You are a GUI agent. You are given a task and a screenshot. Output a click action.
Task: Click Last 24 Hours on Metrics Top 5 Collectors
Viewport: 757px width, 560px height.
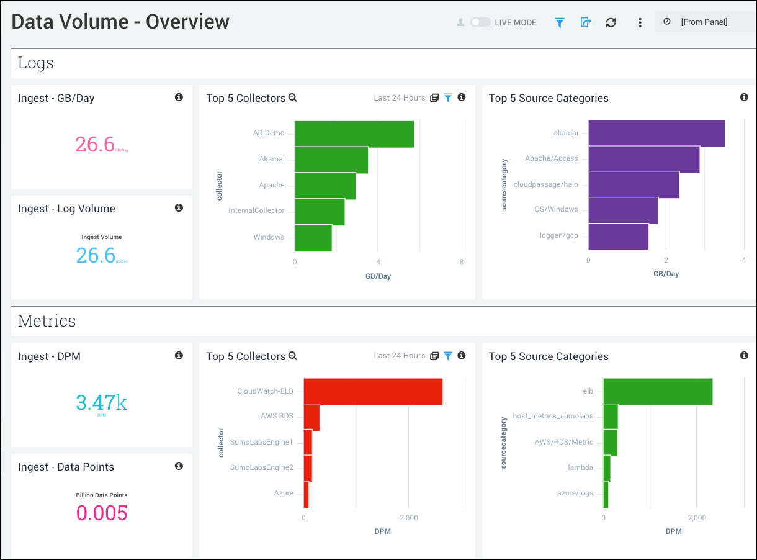pyautogui.click(x=399, y=355)
